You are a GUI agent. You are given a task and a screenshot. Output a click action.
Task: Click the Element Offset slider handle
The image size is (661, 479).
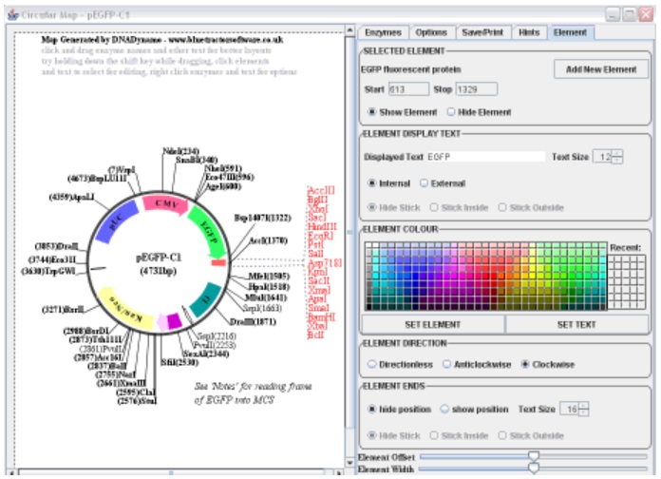point(534,456)
